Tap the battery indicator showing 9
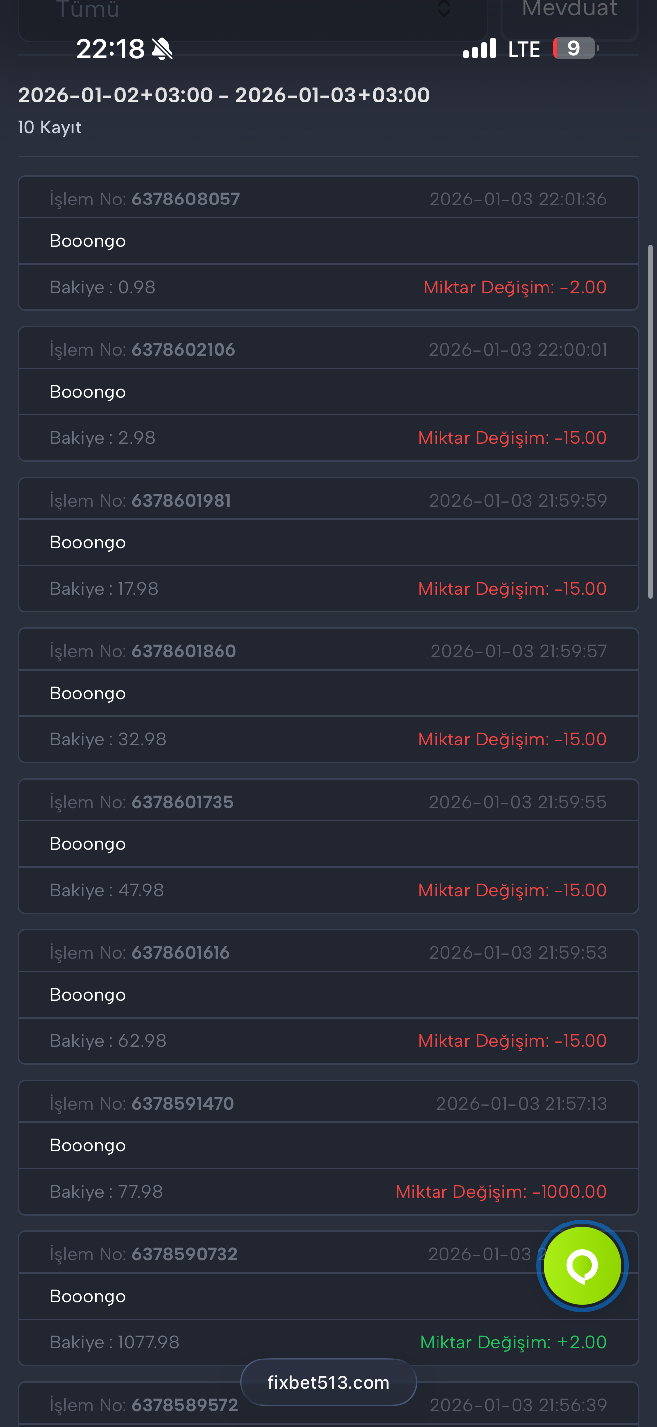657x1427 pixels. click(x=575, y=48)
